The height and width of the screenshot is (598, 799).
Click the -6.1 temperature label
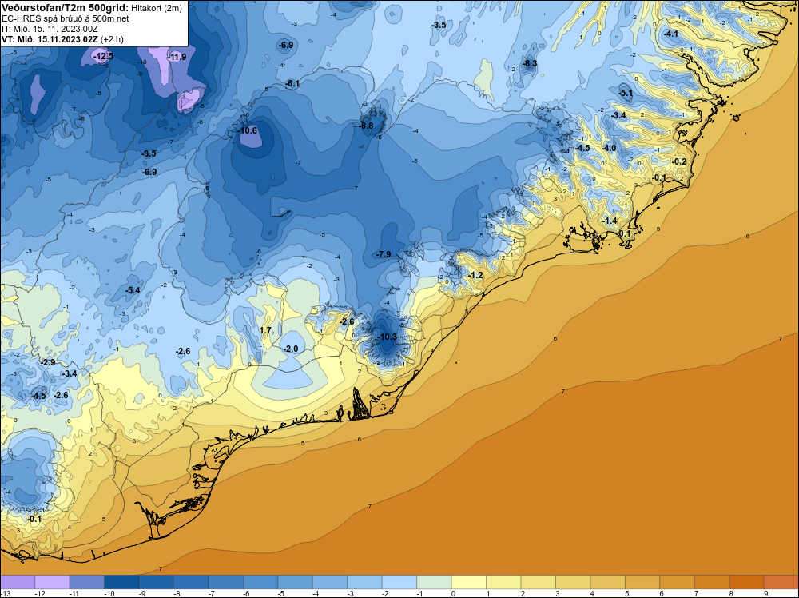tap(292, 83)
